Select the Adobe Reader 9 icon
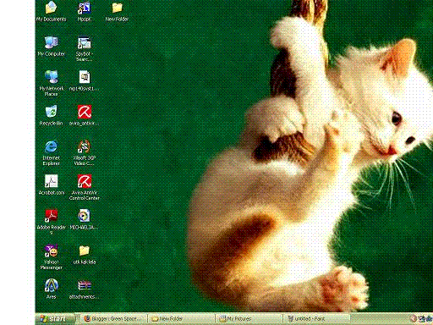 tap(51, 222)
